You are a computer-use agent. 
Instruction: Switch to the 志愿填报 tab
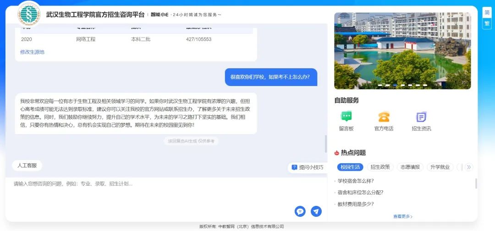[410, 167]
